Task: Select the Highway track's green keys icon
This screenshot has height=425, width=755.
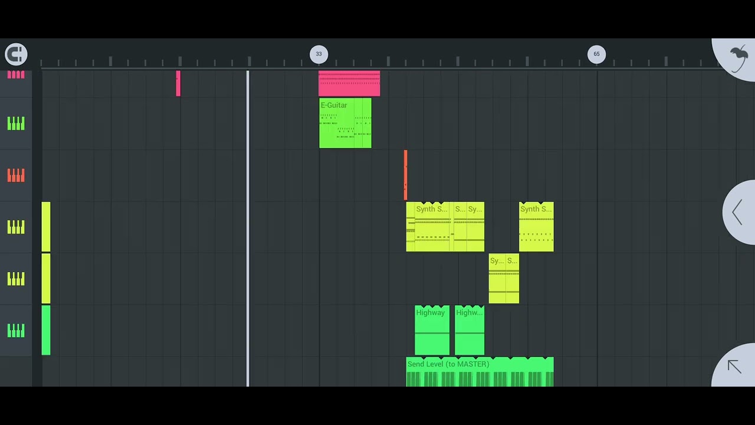Action: [16, 331]
